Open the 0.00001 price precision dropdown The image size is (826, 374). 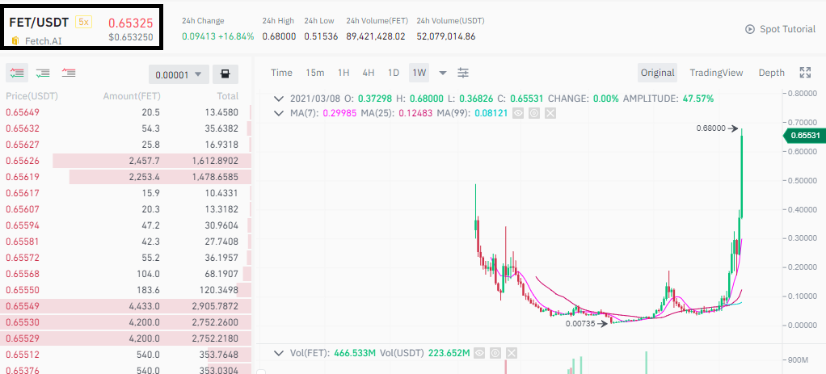coord(179,74)
